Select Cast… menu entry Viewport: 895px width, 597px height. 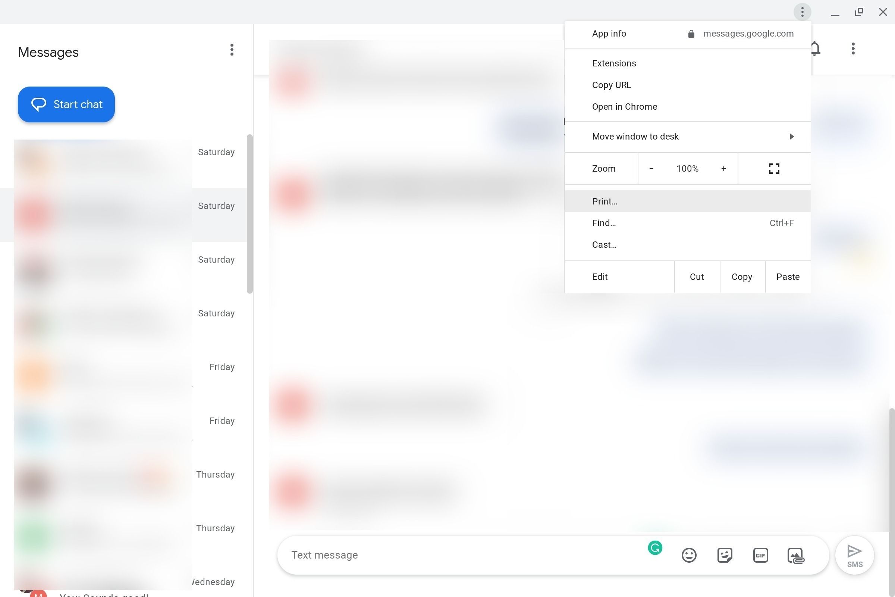[x=688, y=244]
